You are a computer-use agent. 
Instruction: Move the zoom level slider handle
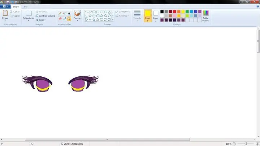coord(246,144)
